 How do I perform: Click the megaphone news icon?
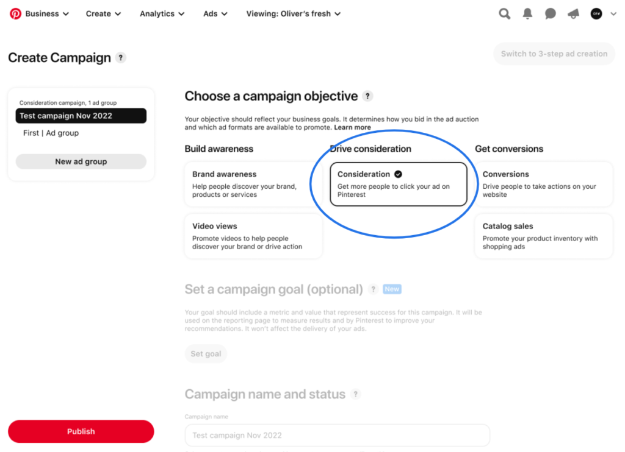573,14
